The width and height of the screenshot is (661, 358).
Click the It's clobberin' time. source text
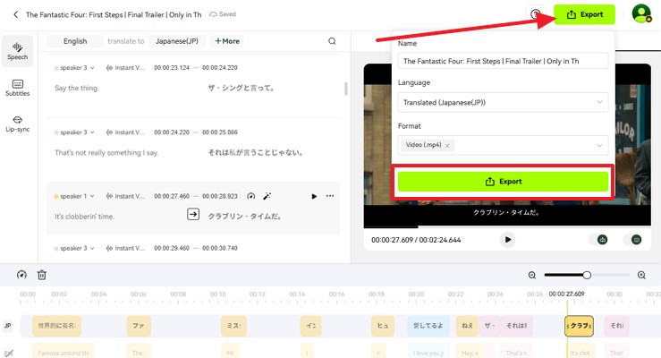point(84,217)
